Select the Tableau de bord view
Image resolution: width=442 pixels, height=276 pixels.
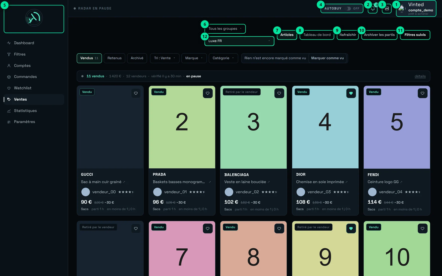(317, 35)
